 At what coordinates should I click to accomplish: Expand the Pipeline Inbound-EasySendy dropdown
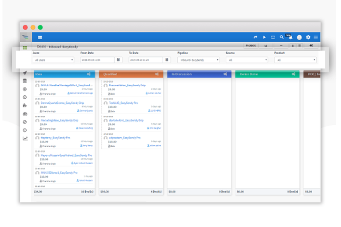[x=198, y=60]
